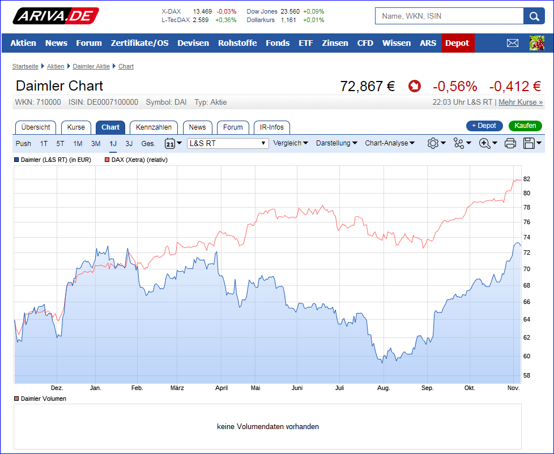Switch to the Kennzahlen tab
Screen dimensions: 554x454
(x=154, y=127)
